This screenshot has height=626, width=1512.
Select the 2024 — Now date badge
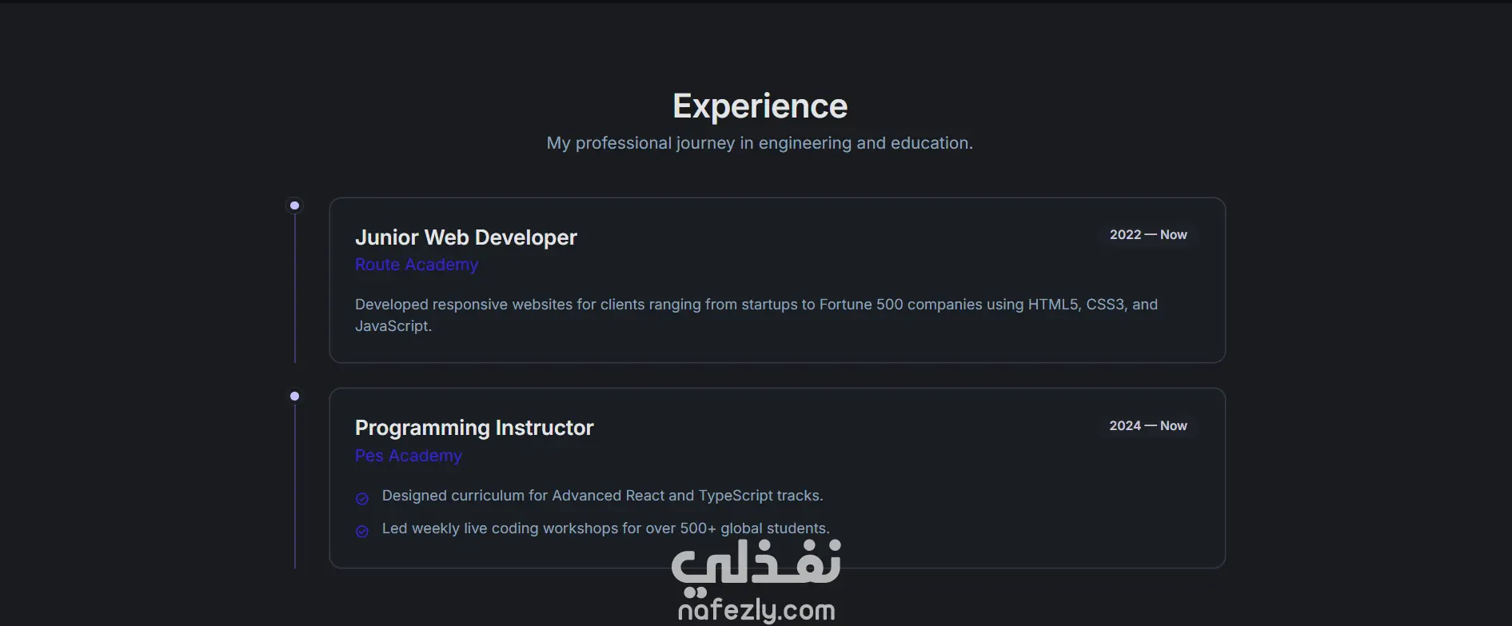(1148, 426)
